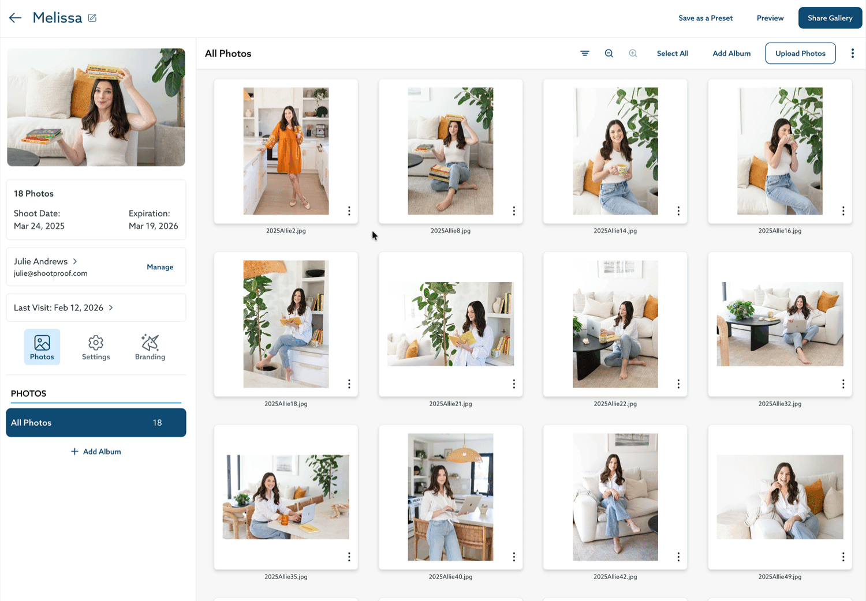Viewport: 866px width, 601px height.
Task: Click the back arrow next to Melissa
Action: (15, 18)
